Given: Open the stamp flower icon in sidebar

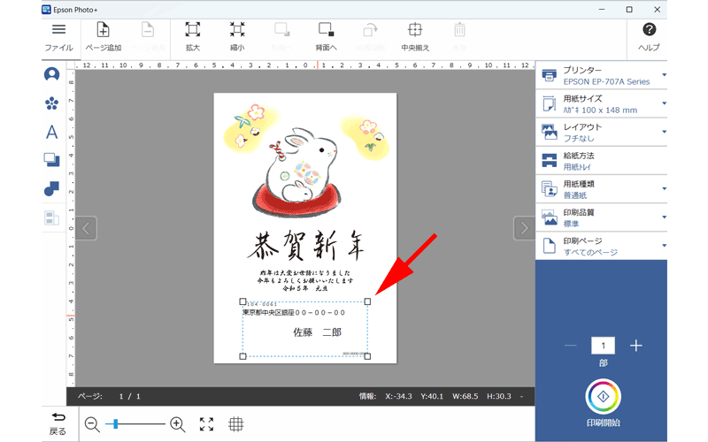Looking at the screenshot, I should pos(51,103).
